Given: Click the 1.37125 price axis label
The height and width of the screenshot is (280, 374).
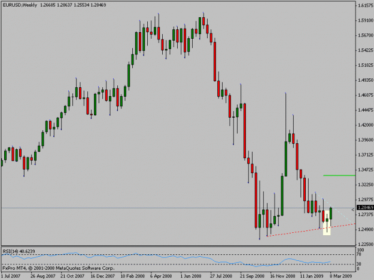Looking at the screenshot, I should tap(366, 155).
